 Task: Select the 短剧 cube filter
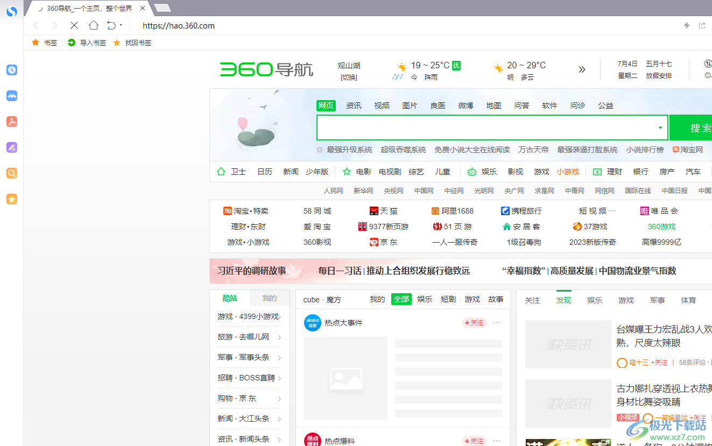coord(448,299)
